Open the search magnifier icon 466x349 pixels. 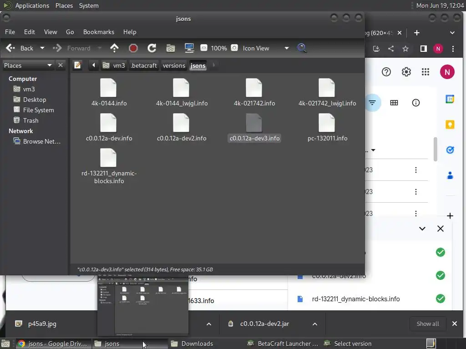pyautogui.click(x=302, y=48)
